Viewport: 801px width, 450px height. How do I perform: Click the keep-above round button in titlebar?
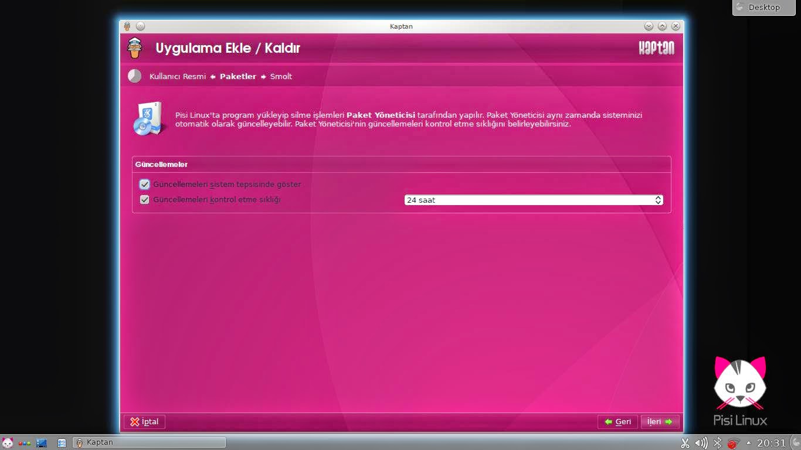140,26
